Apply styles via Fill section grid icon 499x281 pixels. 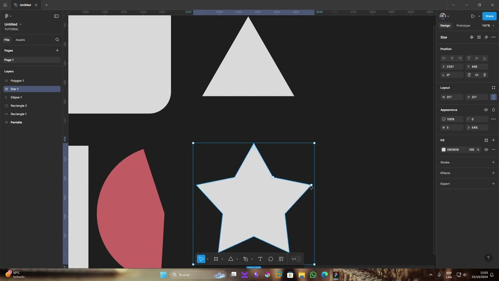(x=486, y=140)
